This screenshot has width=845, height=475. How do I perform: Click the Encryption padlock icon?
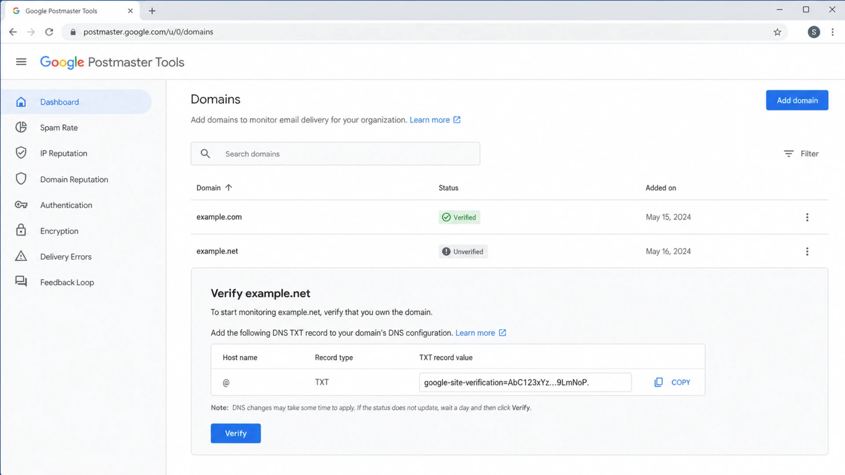21,230
